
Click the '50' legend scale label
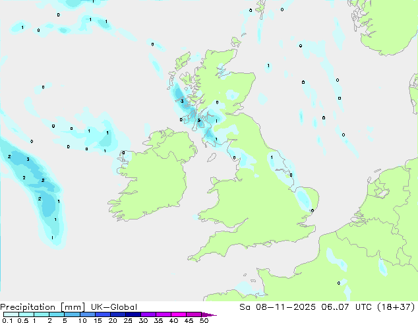tap(204, 320)
